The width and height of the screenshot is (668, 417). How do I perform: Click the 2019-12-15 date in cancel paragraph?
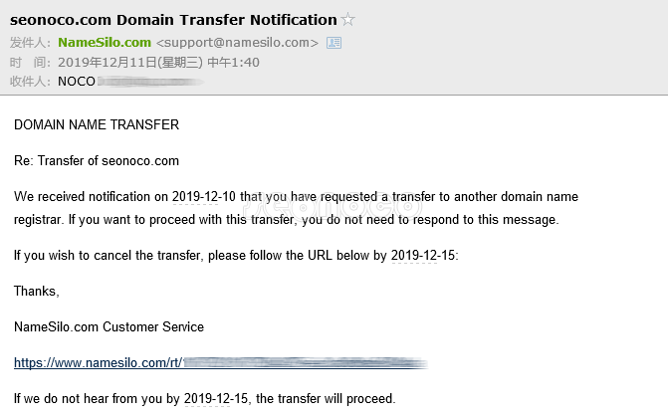pyautogui.click(x=423, y=256)
